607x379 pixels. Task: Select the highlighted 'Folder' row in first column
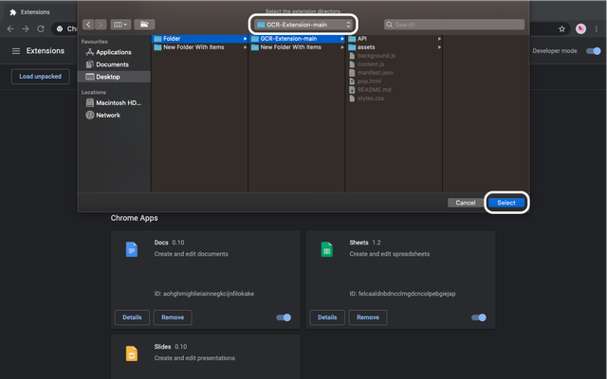pos(199,39)
